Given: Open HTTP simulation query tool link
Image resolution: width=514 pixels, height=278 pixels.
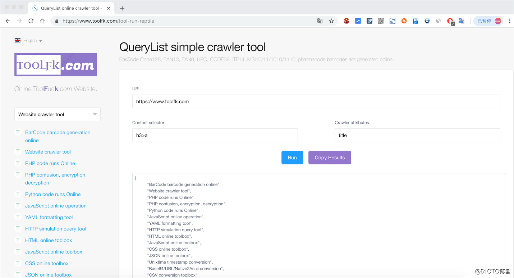Looking at the screenshot, I should point(56,229).
